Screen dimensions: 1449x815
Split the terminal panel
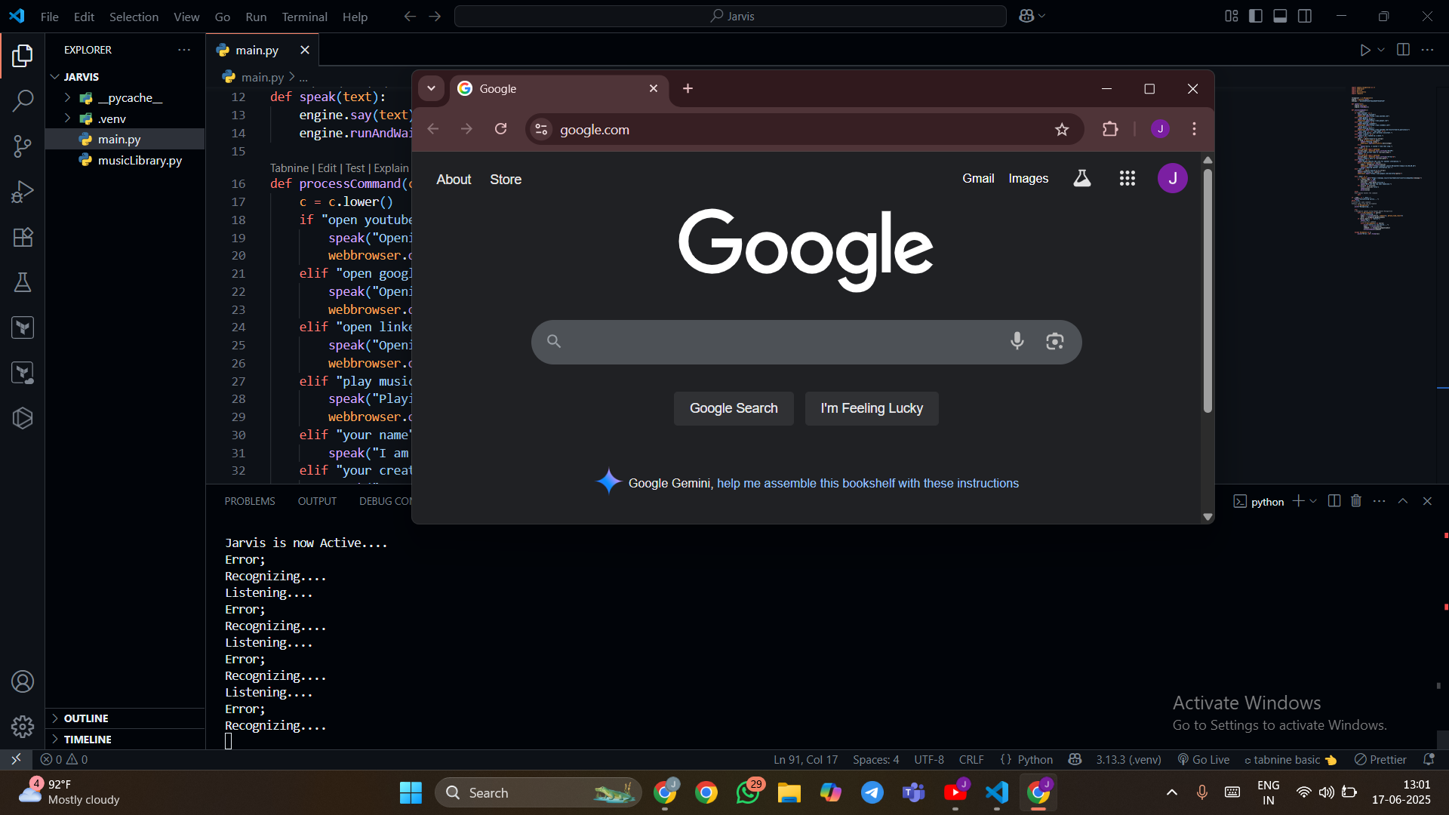(1334, 501)
